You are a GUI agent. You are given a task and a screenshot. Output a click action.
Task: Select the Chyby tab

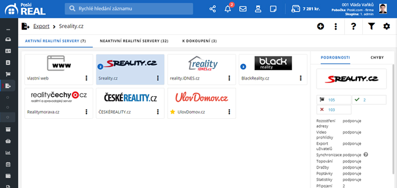click(x=377, y=57)
